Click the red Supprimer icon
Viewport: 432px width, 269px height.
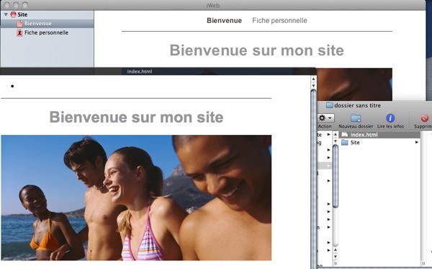point(425,118)
